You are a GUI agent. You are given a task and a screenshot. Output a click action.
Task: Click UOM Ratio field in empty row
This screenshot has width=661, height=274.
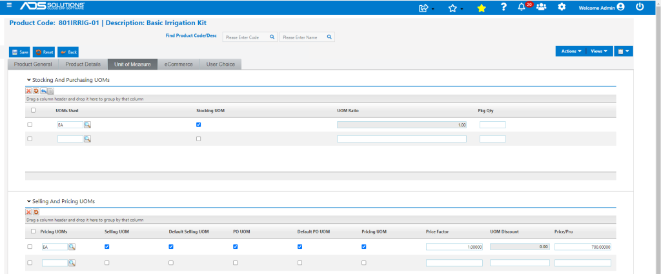402,139
